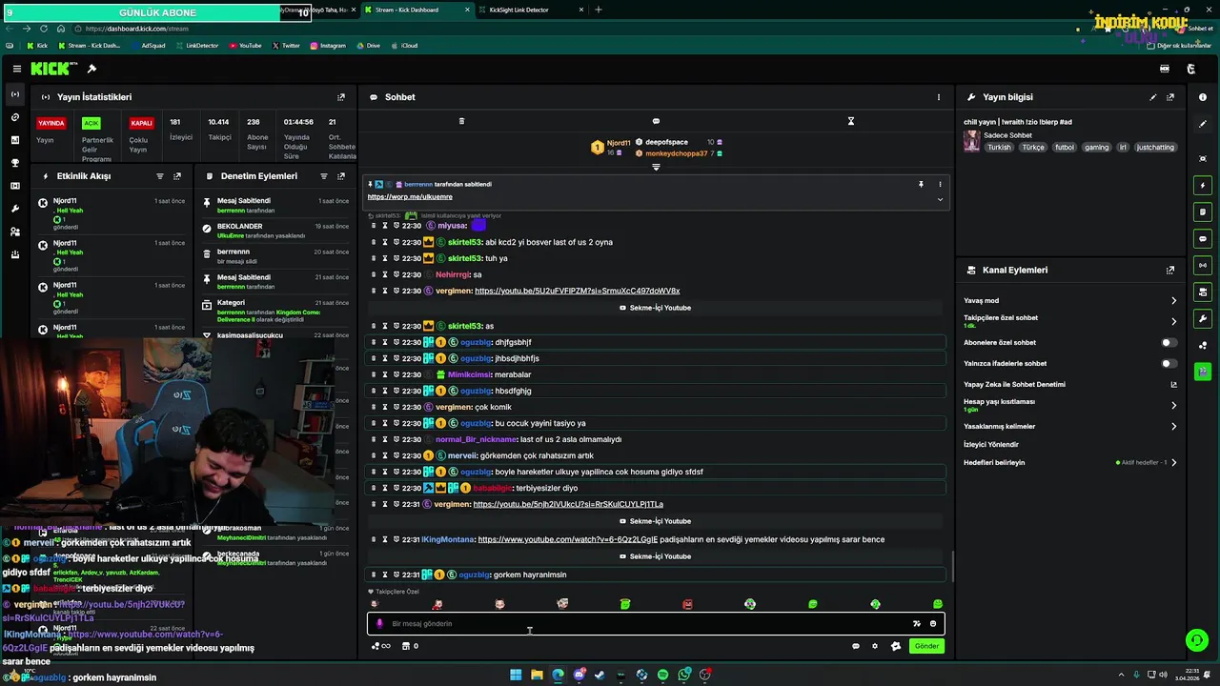The image size is (1220, 686).
Task: Pop out the Etkinlik Akışı panel
Action: tap(177, 176)
